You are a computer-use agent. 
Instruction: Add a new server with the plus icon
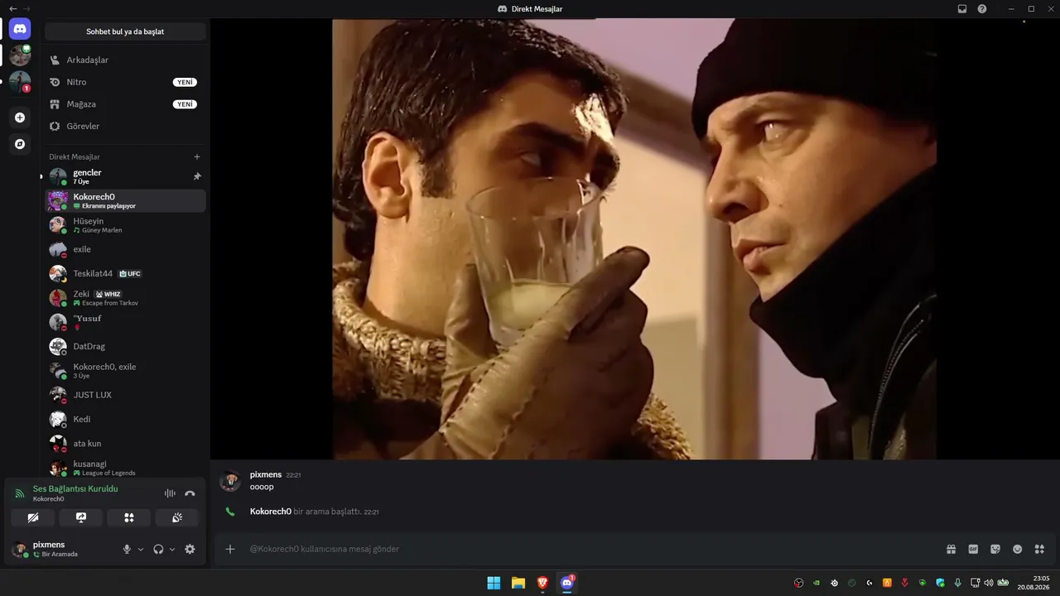point(20,118)
